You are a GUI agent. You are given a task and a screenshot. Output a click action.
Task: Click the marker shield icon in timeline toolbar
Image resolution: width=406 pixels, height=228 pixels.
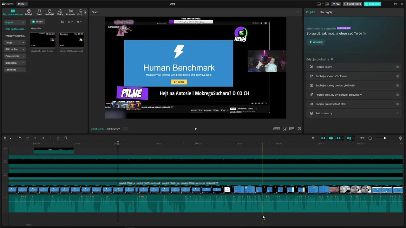pyautogui.click(x=66, y=138)
